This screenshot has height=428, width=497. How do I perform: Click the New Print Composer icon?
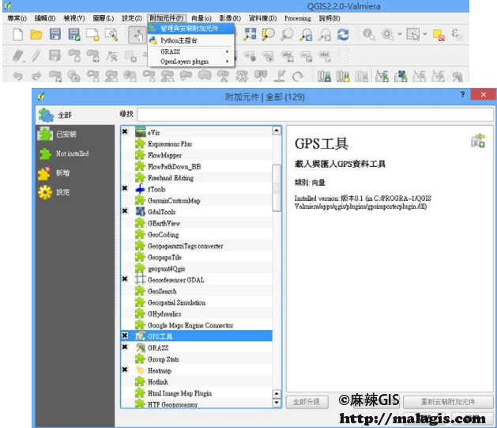point(92,34)
